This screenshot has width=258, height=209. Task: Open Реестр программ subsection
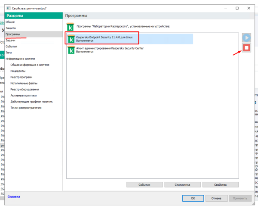(21, 77)
